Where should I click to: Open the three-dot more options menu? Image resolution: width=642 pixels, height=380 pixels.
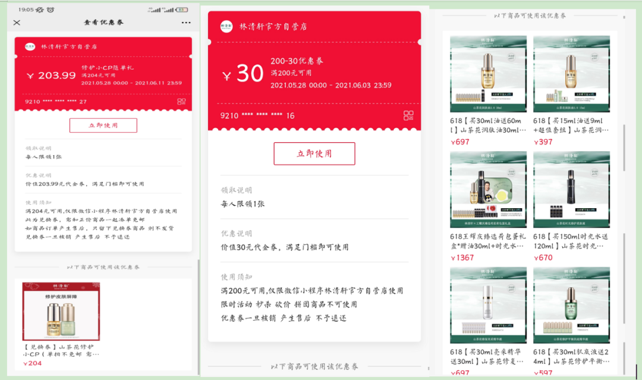[x=186, y=23]
